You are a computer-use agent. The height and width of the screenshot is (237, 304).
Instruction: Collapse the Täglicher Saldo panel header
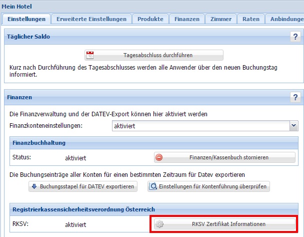(x=145, y=37)
